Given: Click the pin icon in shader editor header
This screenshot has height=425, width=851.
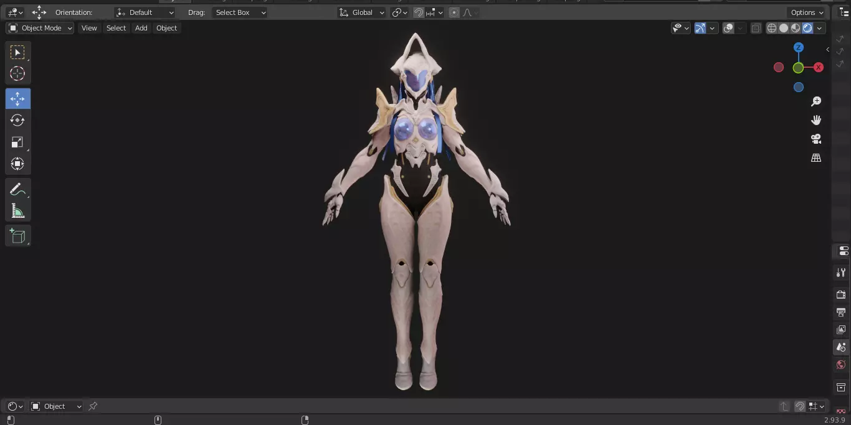Looking at the screenshot, I should tap(93, 406).
